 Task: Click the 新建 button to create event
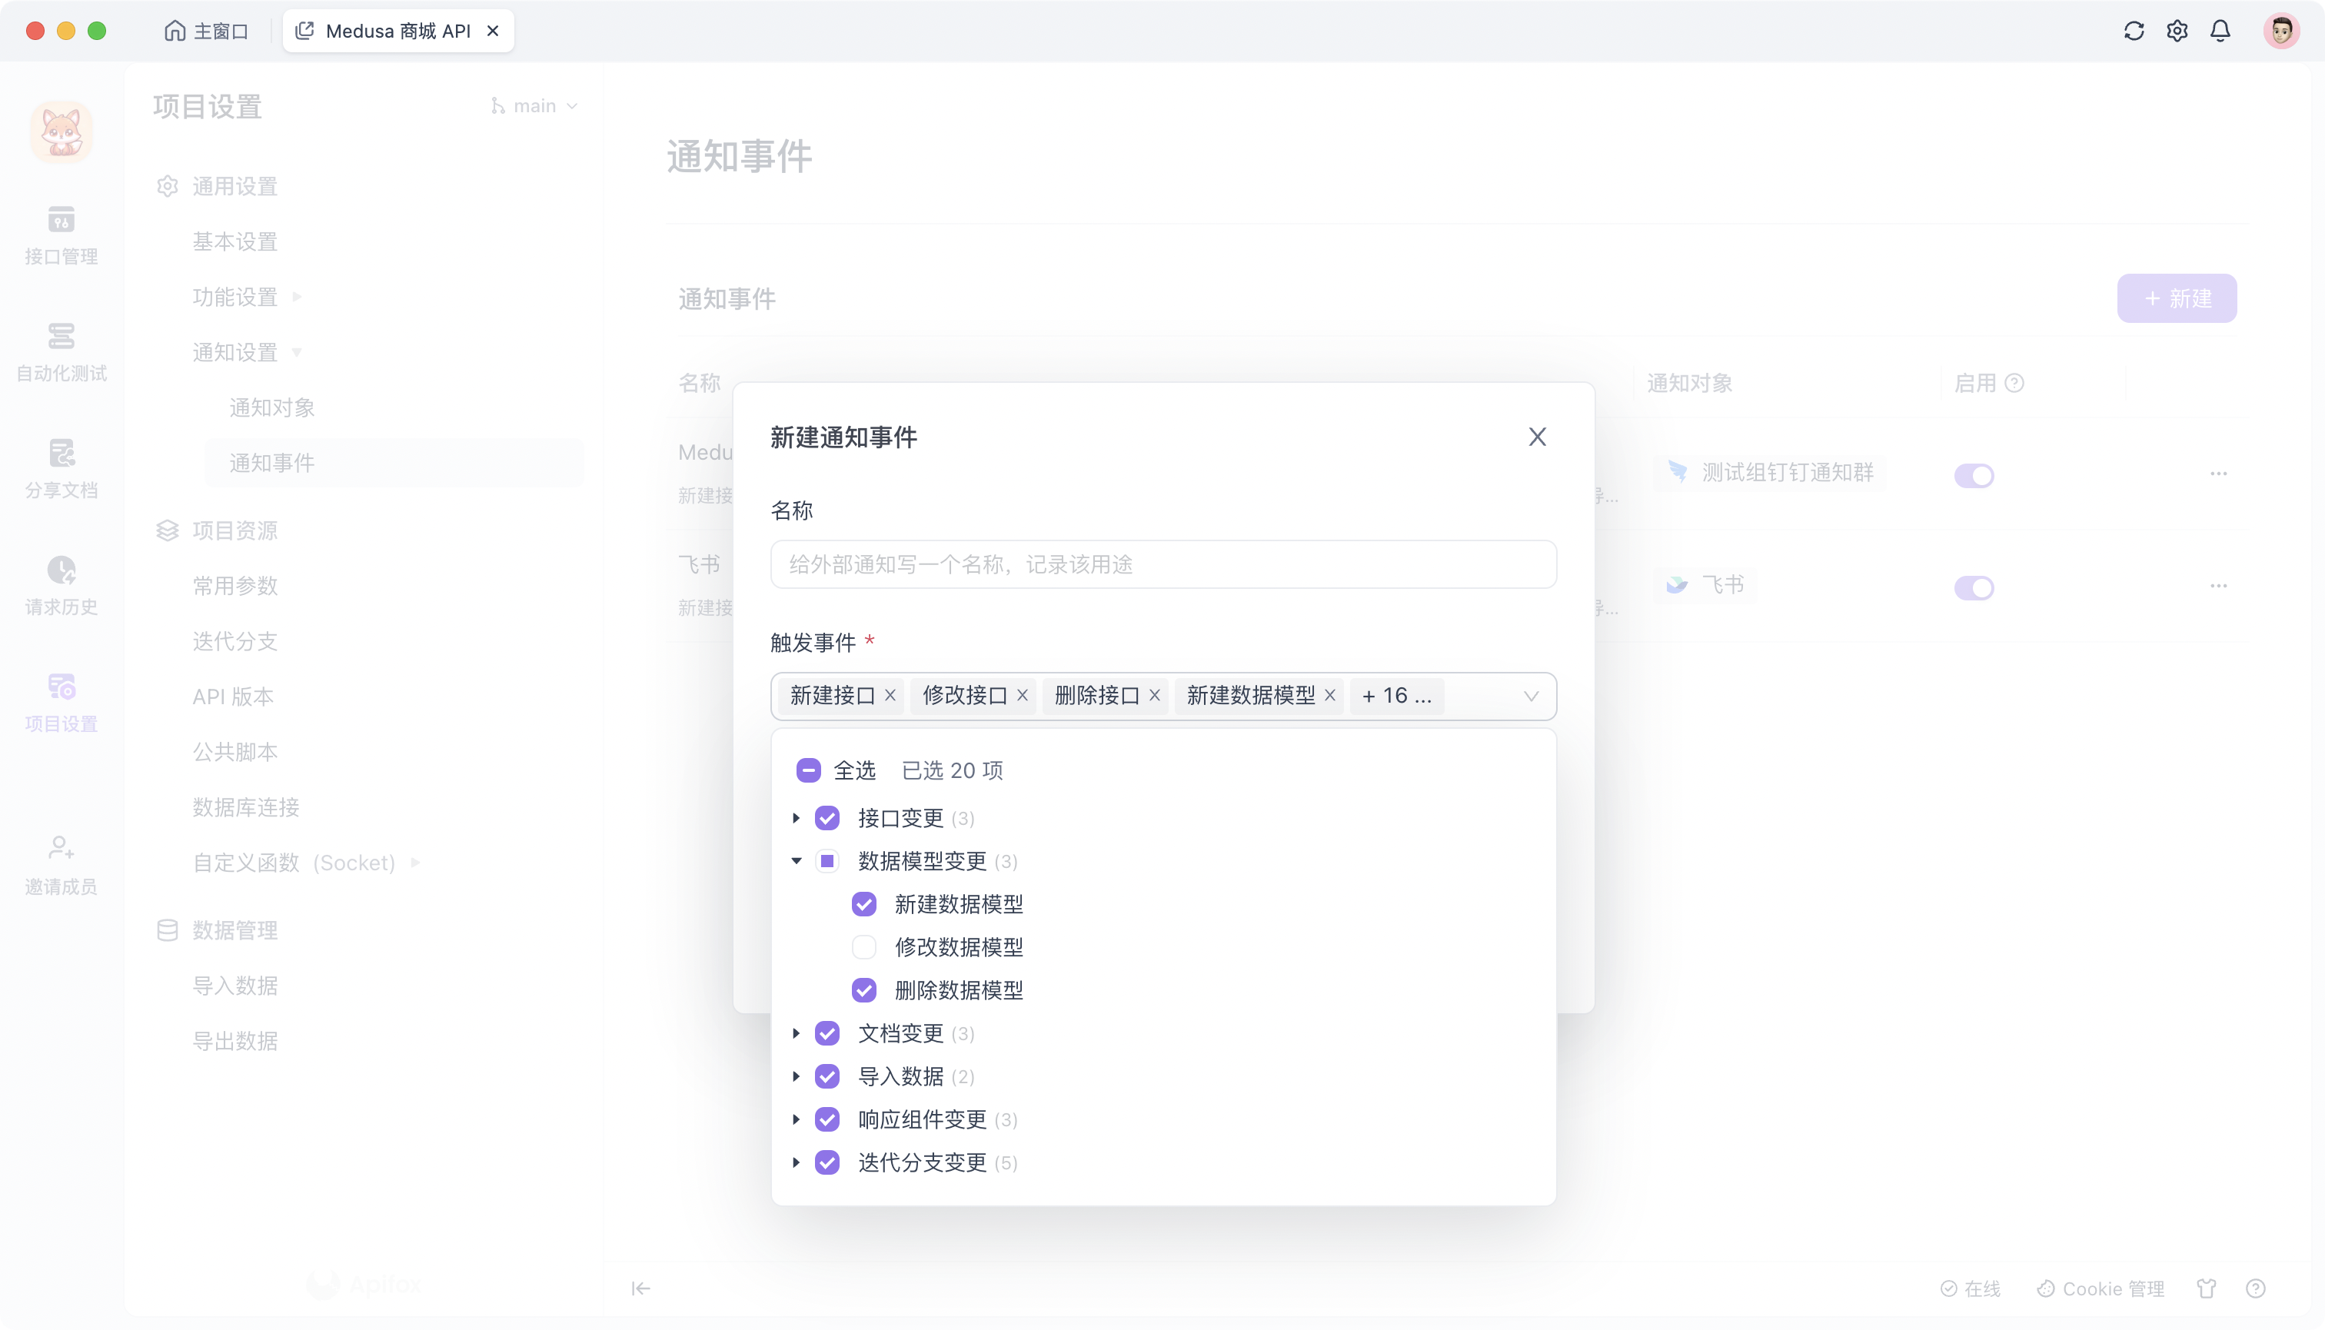pos(2177,298)
